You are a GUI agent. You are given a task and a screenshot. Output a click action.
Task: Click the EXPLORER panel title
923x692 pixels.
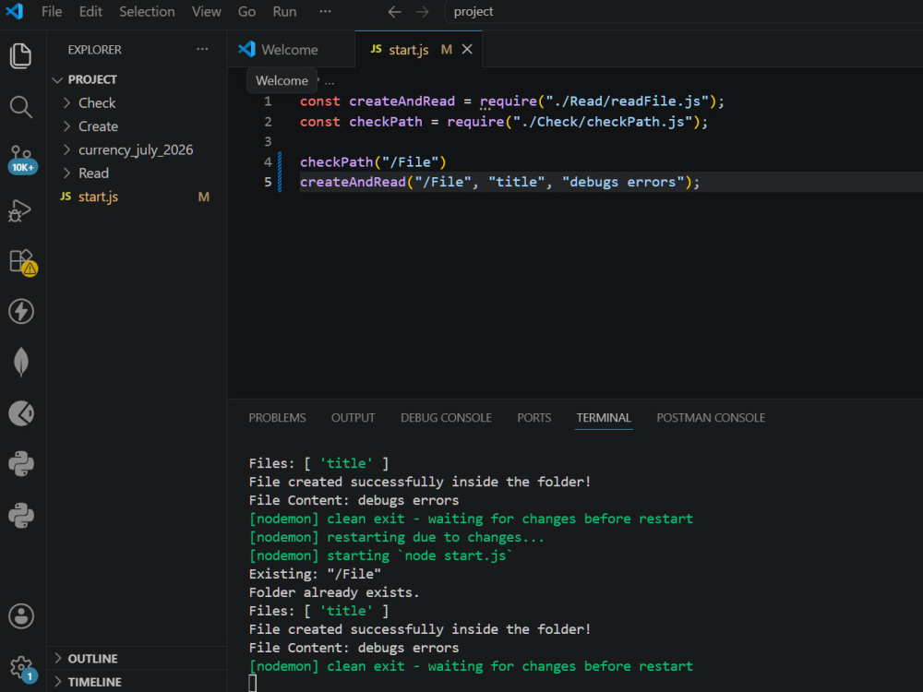tap(95, 50)
